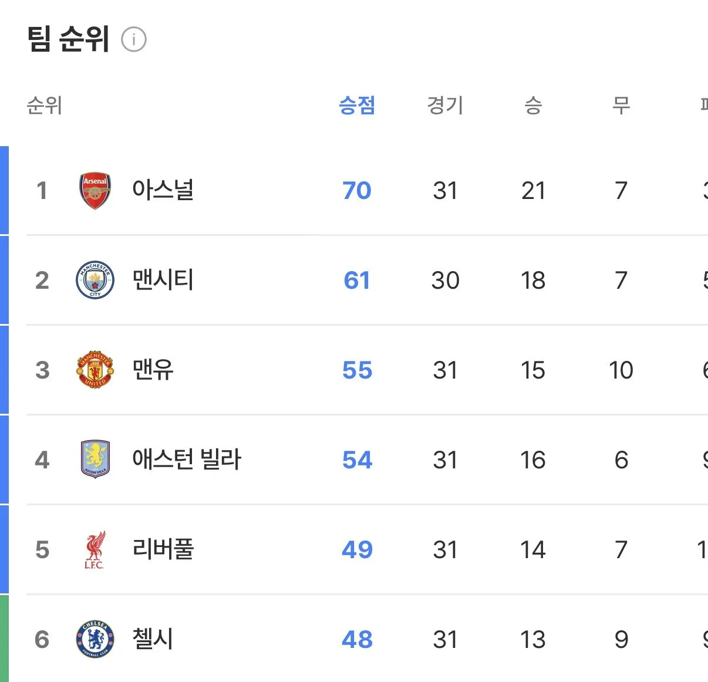The height and width of the screenshot is (682, 708).
Task: Click the Manchester United club crest
Action: click(95, 370)
